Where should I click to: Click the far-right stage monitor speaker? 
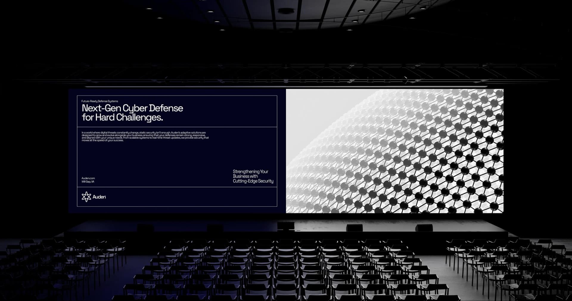tap(424, 228)
